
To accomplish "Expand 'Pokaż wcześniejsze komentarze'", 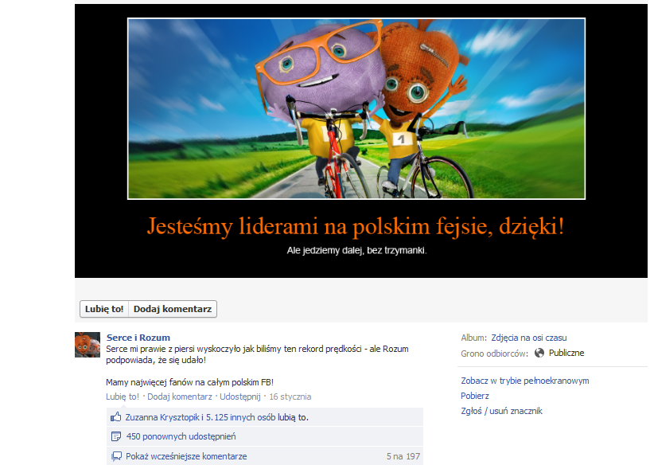I will pos(186,456).
